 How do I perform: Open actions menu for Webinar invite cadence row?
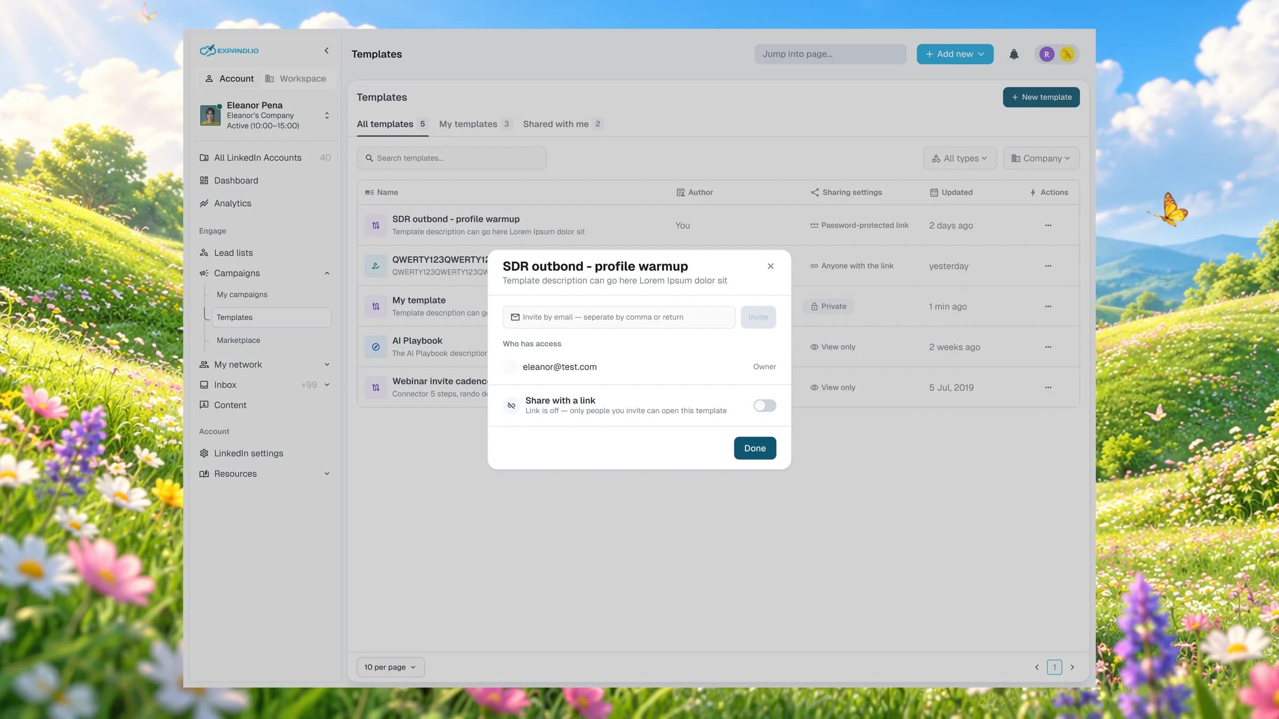point(1048,387)
